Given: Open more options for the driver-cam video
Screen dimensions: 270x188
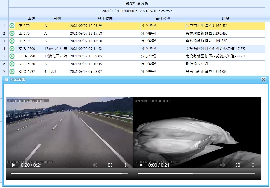Looking at the screenshot, I should [253, 165].
